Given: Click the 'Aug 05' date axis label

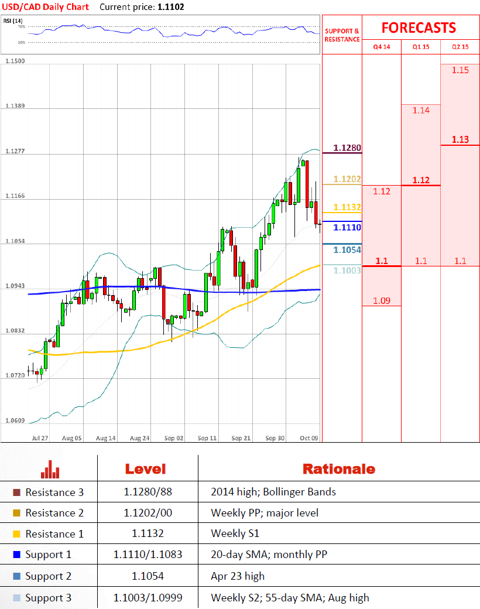Looking at the screenshot, I should point(72,438).
